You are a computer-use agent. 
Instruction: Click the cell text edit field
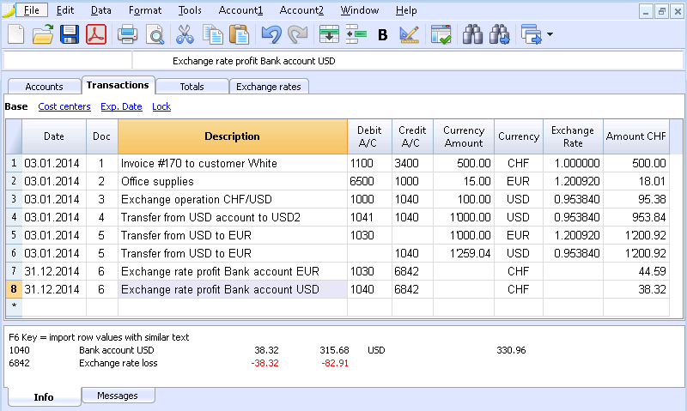pyautogui.click(x=407, y=61)
